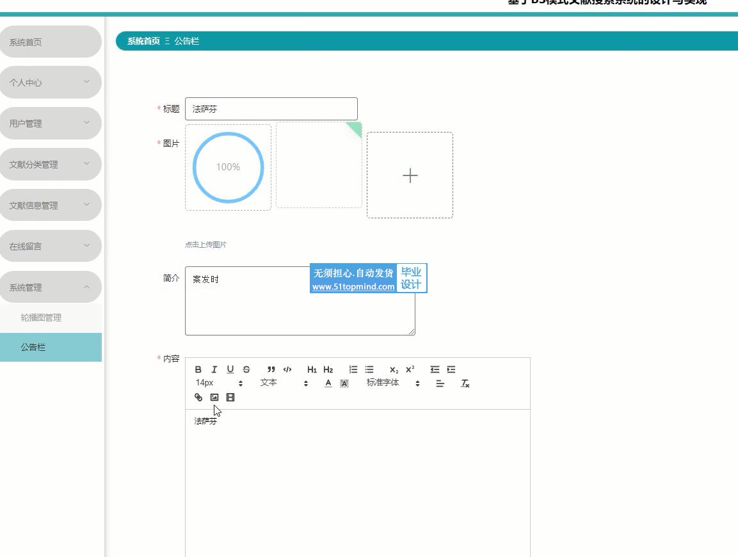Open the 标准字体 font family dropdown

pos(393,383)
